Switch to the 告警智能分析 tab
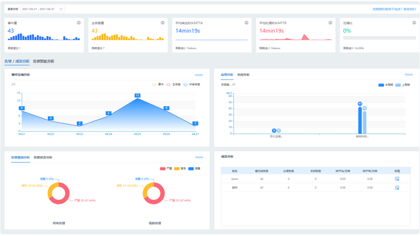This screenshot has height=236, width=420. 44,61
